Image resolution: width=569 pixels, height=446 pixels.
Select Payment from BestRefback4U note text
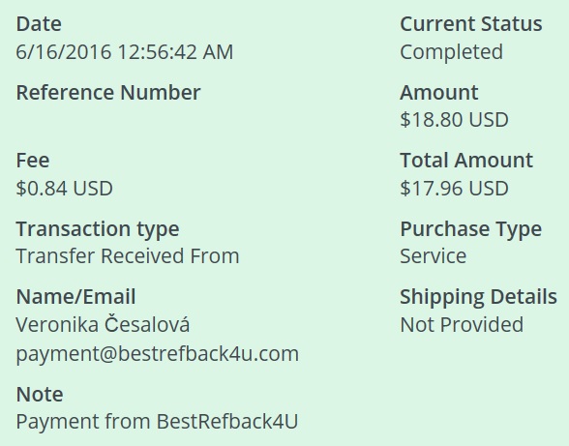pyautogui.click(x=157, y=421)
